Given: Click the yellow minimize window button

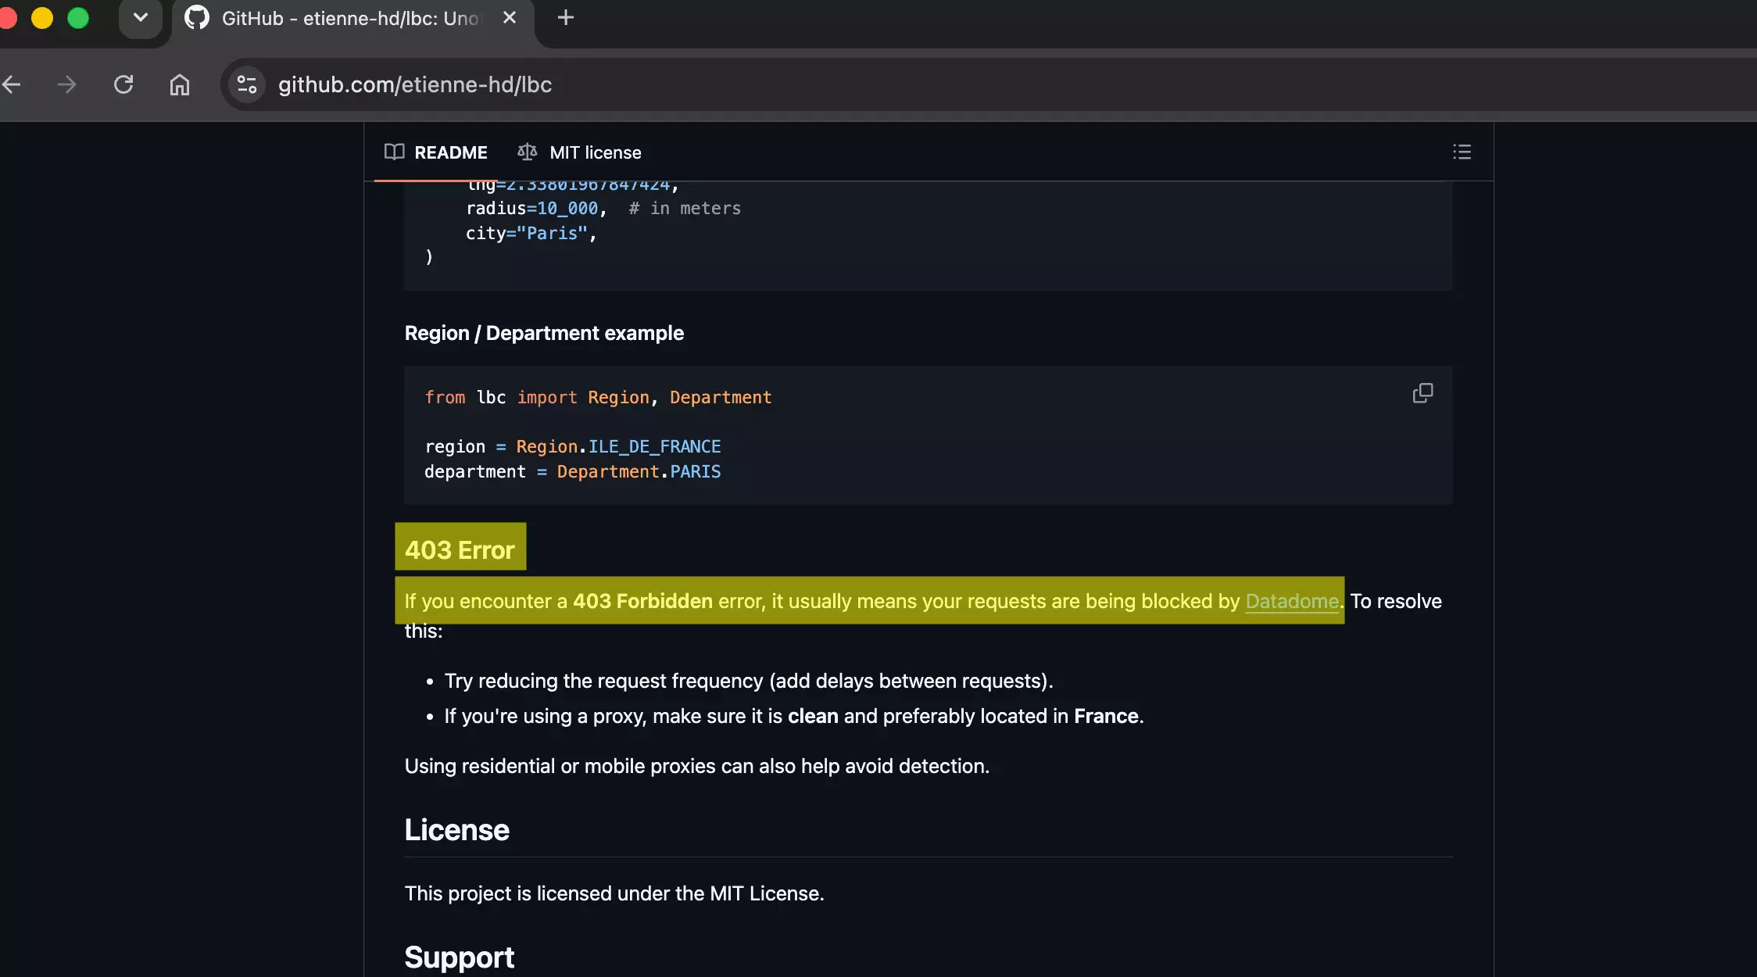Looking at the screenshot, I should (42, 17).
